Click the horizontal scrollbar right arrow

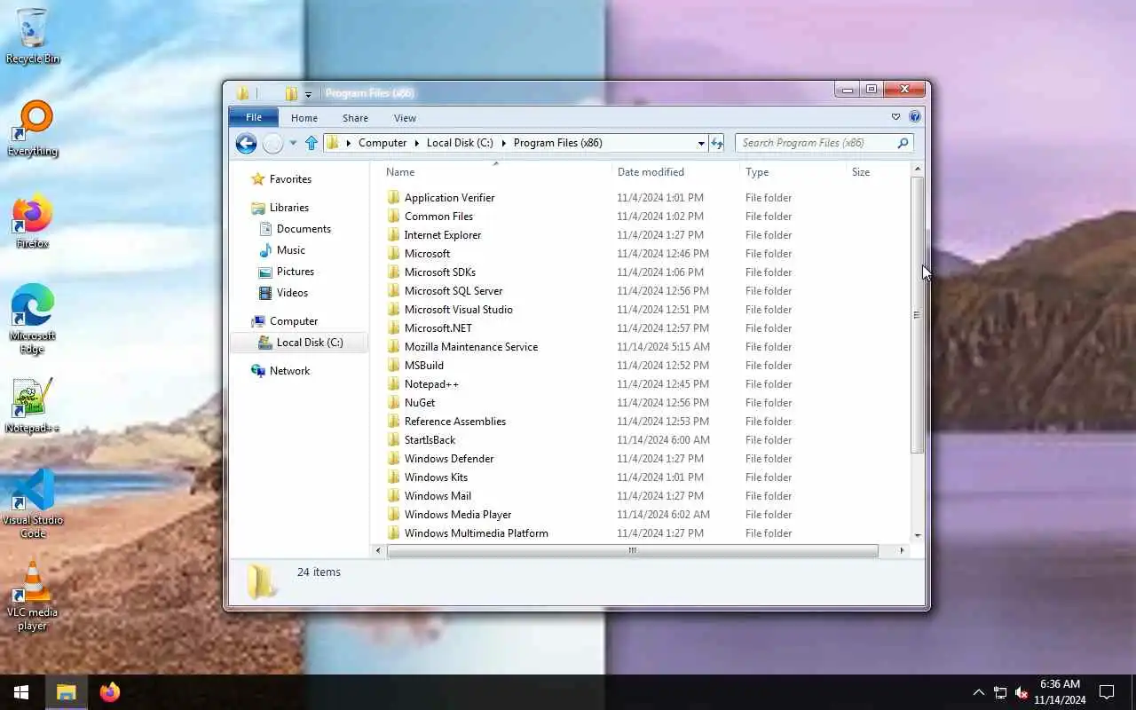pos(902,551)
